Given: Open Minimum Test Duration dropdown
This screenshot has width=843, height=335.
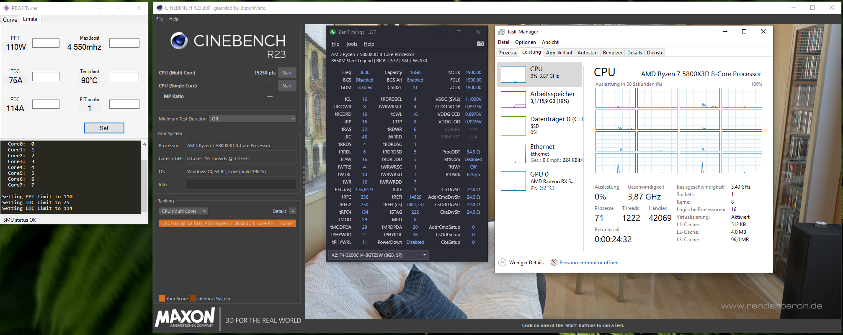Looking at the screenshot, I should tap(253, 119).
